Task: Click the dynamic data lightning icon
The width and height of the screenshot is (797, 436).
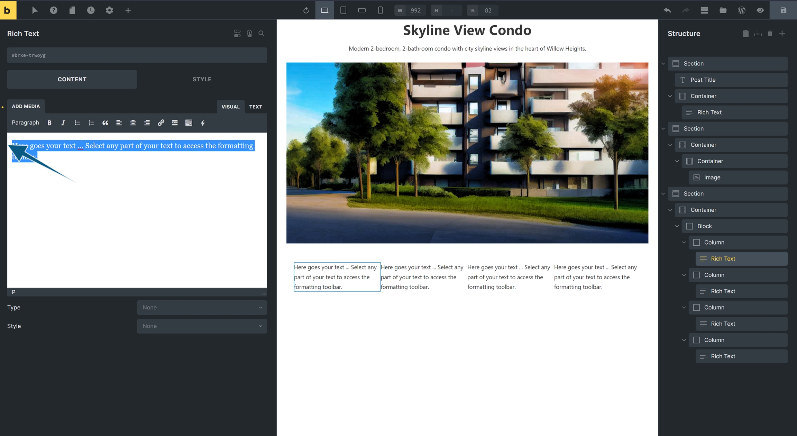Action: click(203, 123)
